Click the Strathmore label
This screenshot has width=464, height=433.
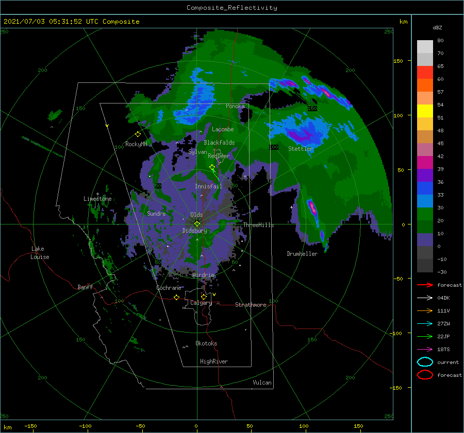pos(251,305)
